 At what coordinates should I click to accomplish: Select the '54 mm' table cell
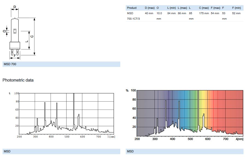click(215, 13)
